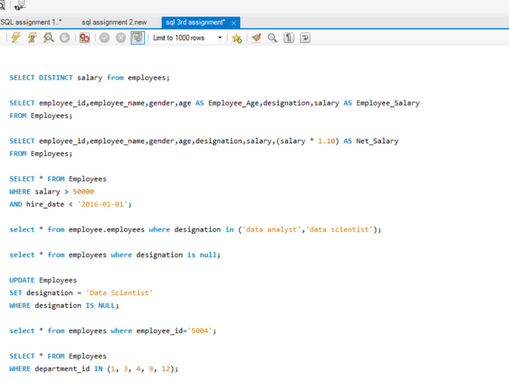Click the 'Data Scientist' string in UPDATE

(119, 293)
